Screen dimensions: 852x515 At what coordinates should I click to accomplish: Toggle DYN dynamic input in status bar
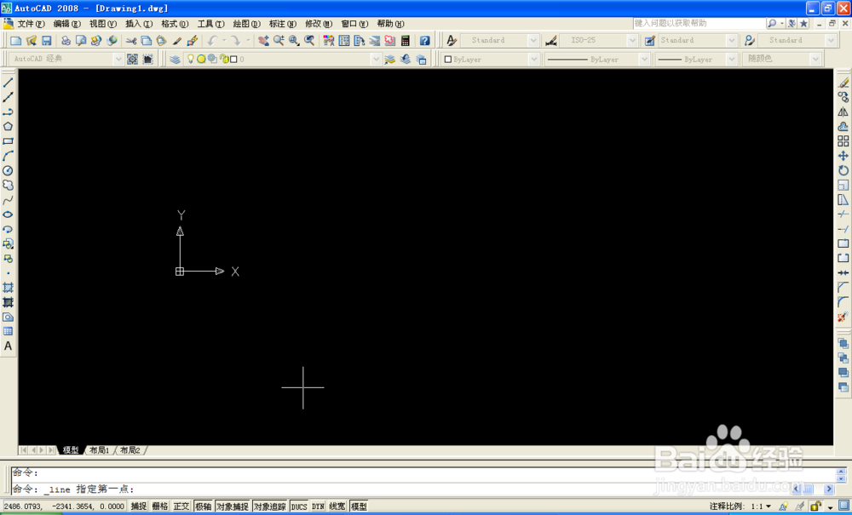pyautogui.click(x=318, y=506)
